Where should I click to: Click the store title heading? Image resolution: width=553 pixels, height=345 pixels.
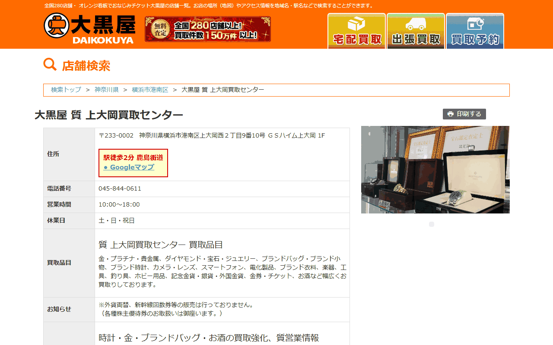pyautogui.click(x=109, y=115)
